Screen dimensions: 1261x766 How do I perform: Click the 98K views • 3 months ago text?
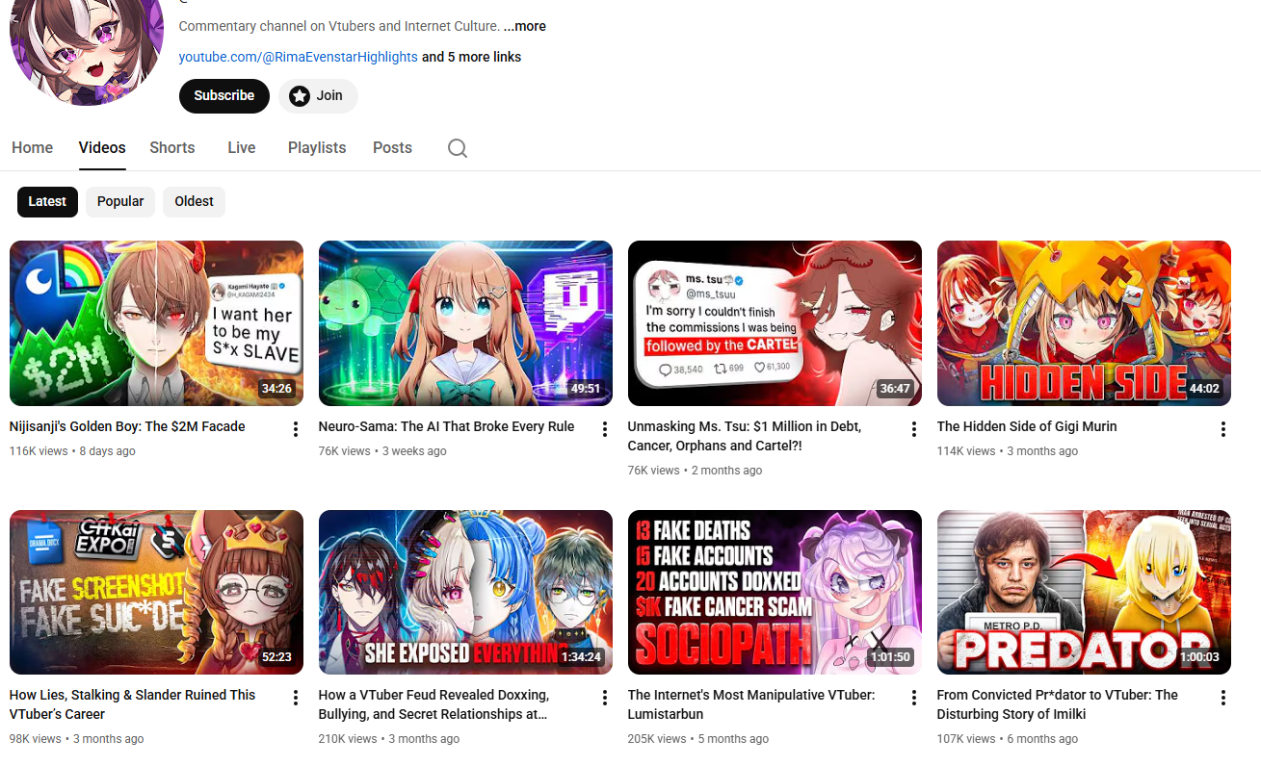(76, 739)
